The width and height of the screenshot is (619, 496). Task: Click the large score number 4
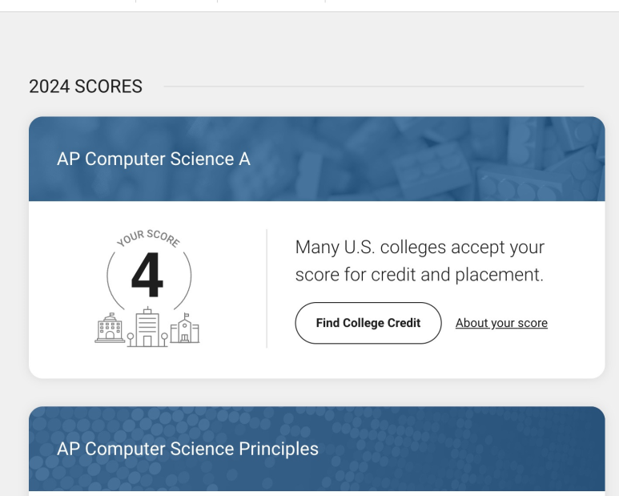click(x=147, y=275)
